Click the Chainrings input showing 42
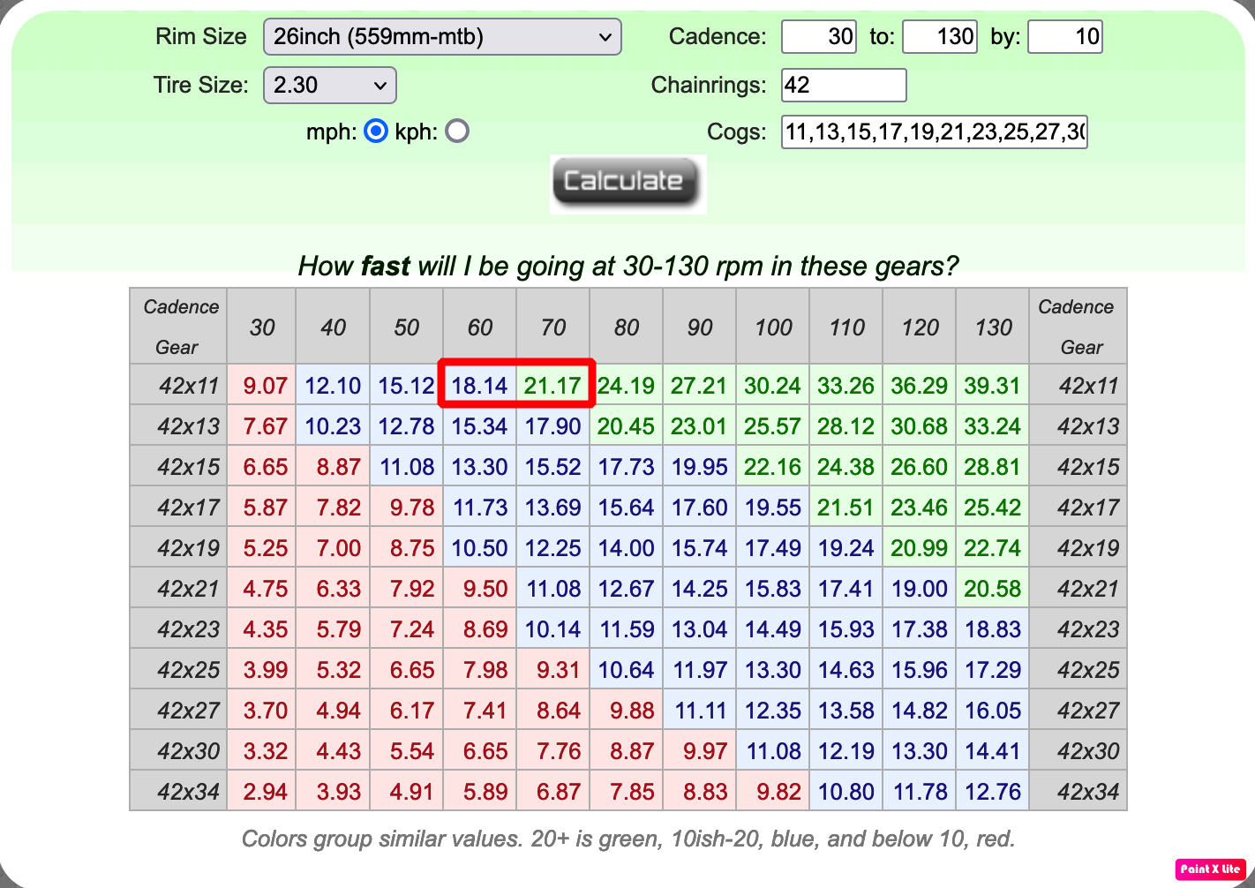The height and width of the screenshot is (888, 1255). pos(843,85)
